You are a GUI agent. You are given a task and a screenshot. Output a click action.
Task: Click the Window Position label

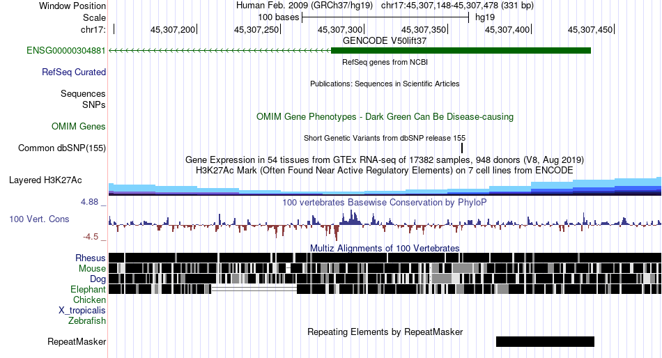pos(72,6)
